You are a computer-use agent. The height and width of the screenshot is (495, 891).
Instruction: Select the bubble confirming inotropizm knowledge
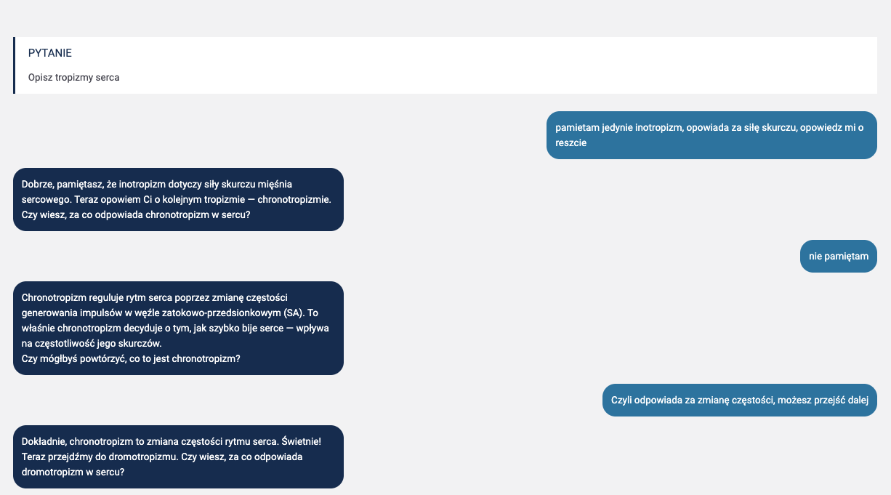[178, 199]
